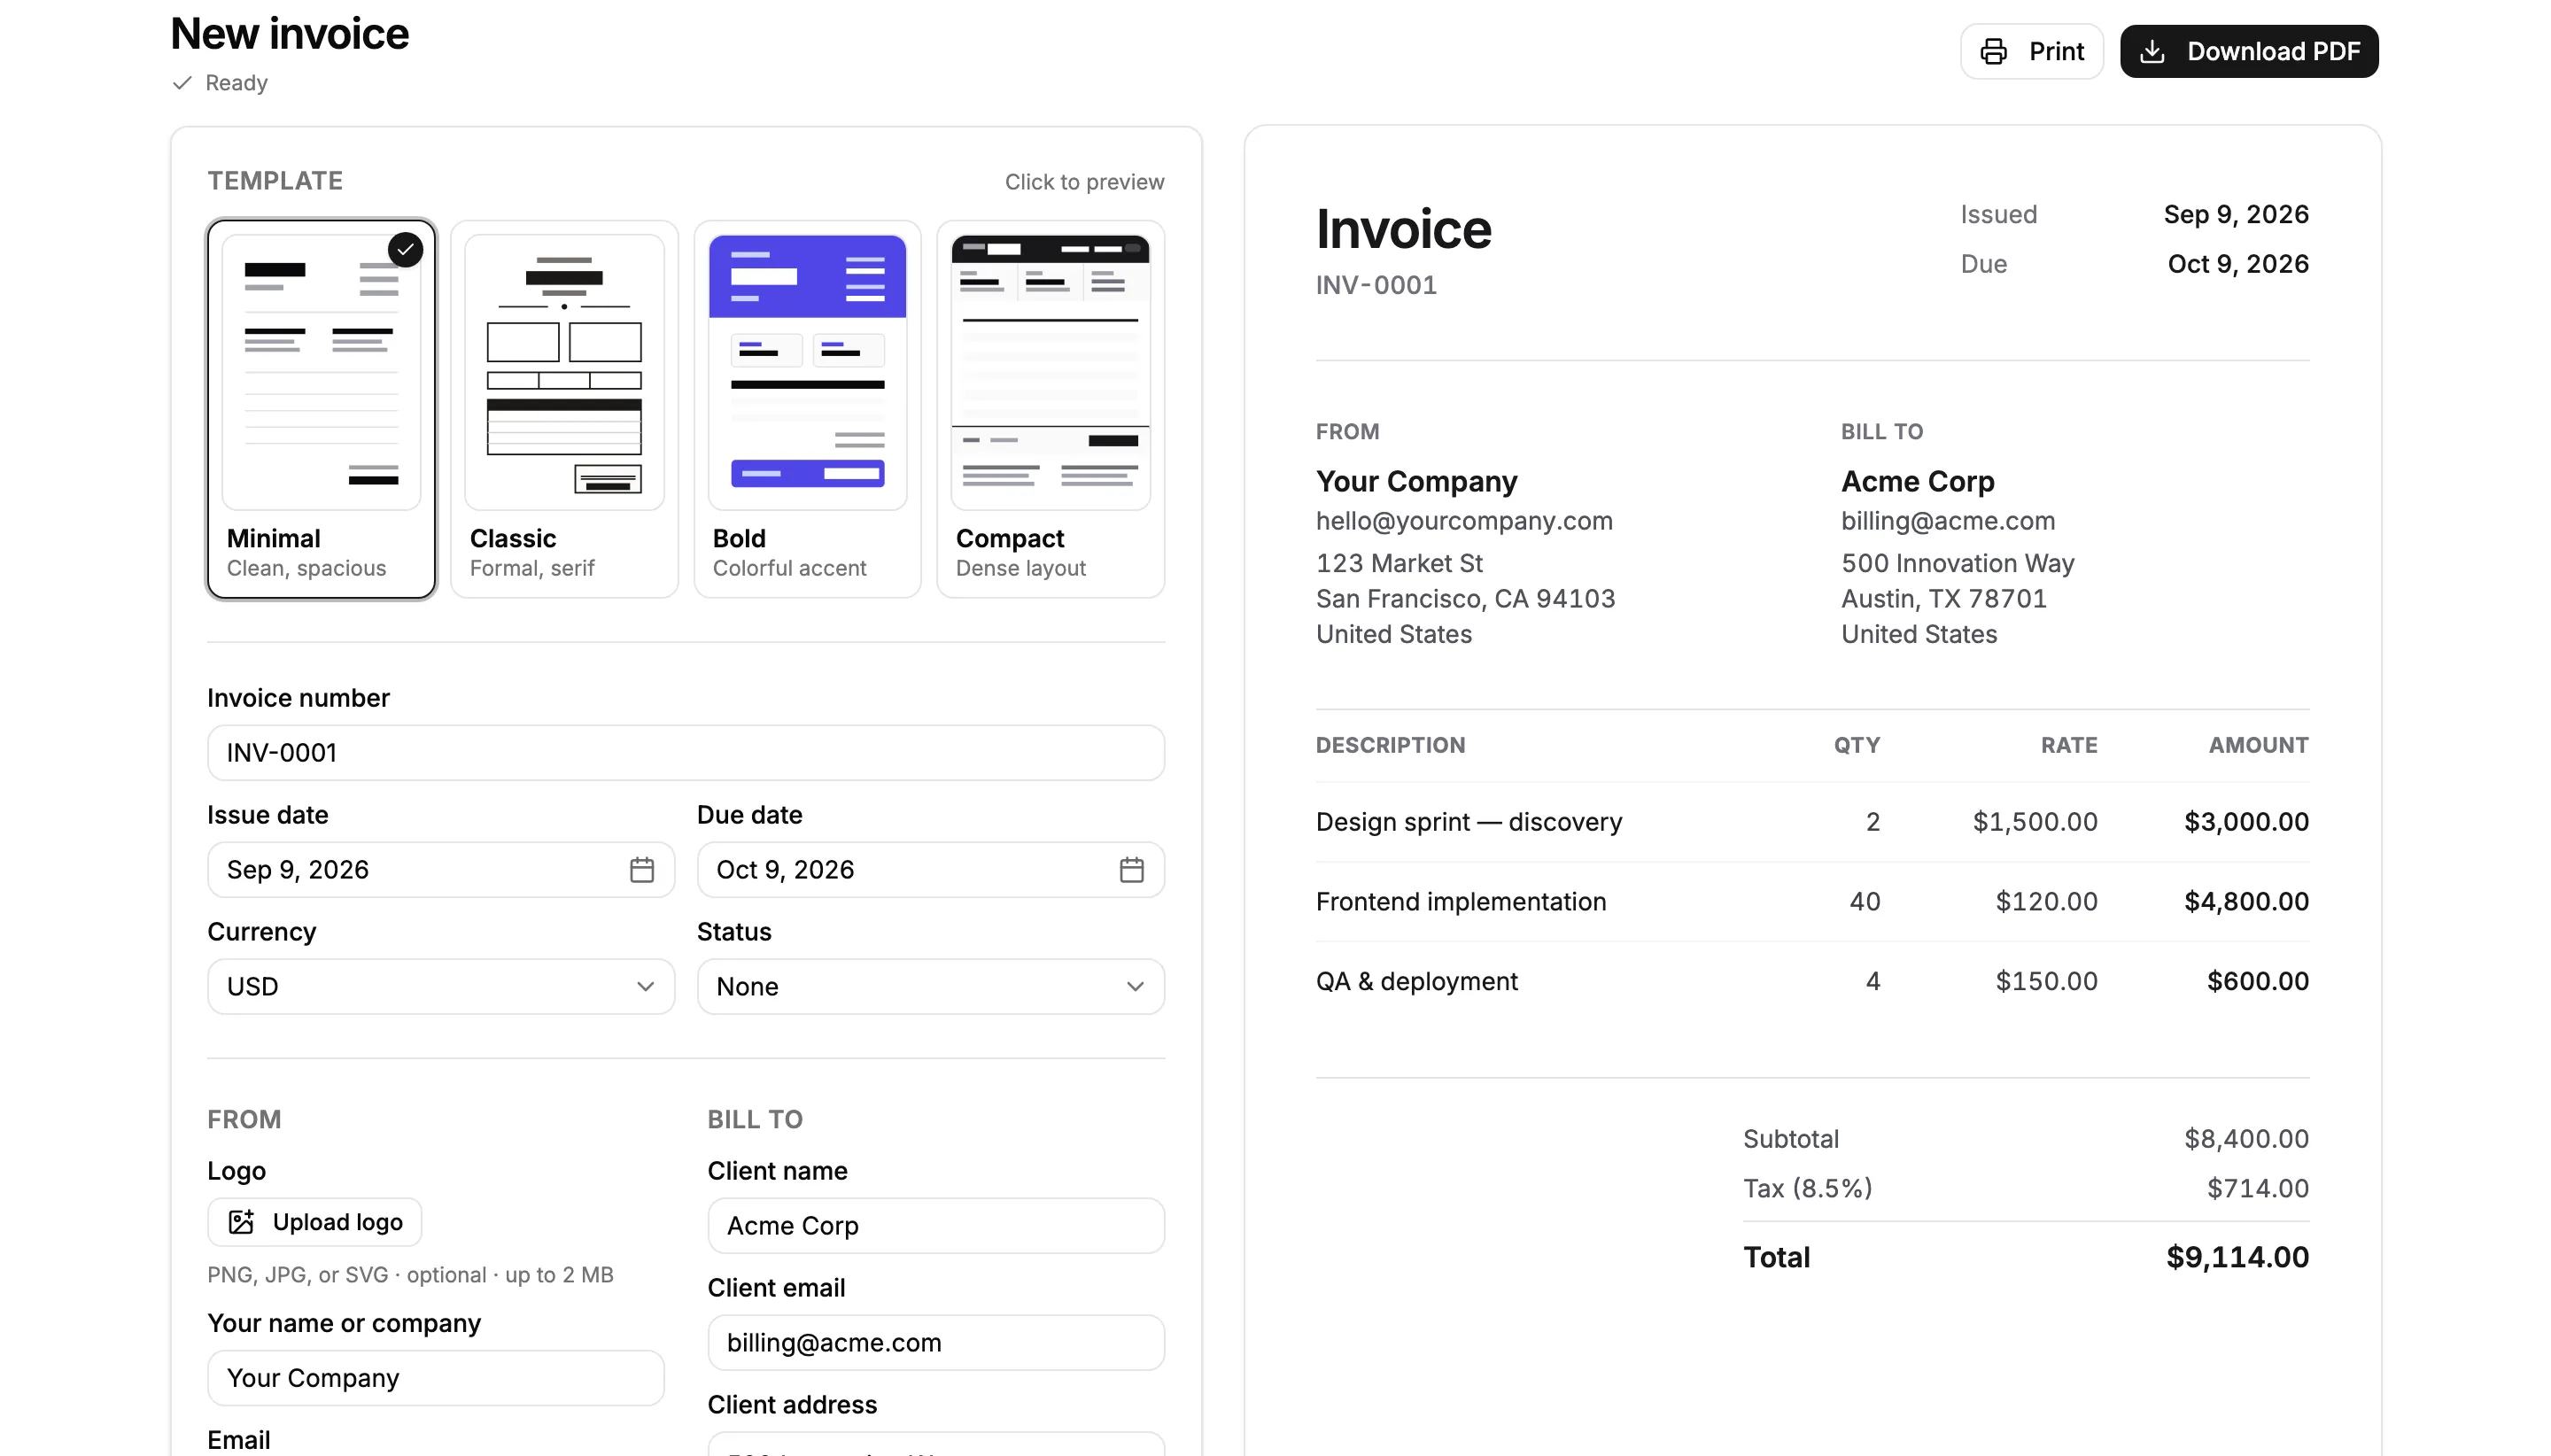Click the 'Austin, TX 78701' address line
This screenshot has width=2551, height=1456.
tap(1943, 599)
